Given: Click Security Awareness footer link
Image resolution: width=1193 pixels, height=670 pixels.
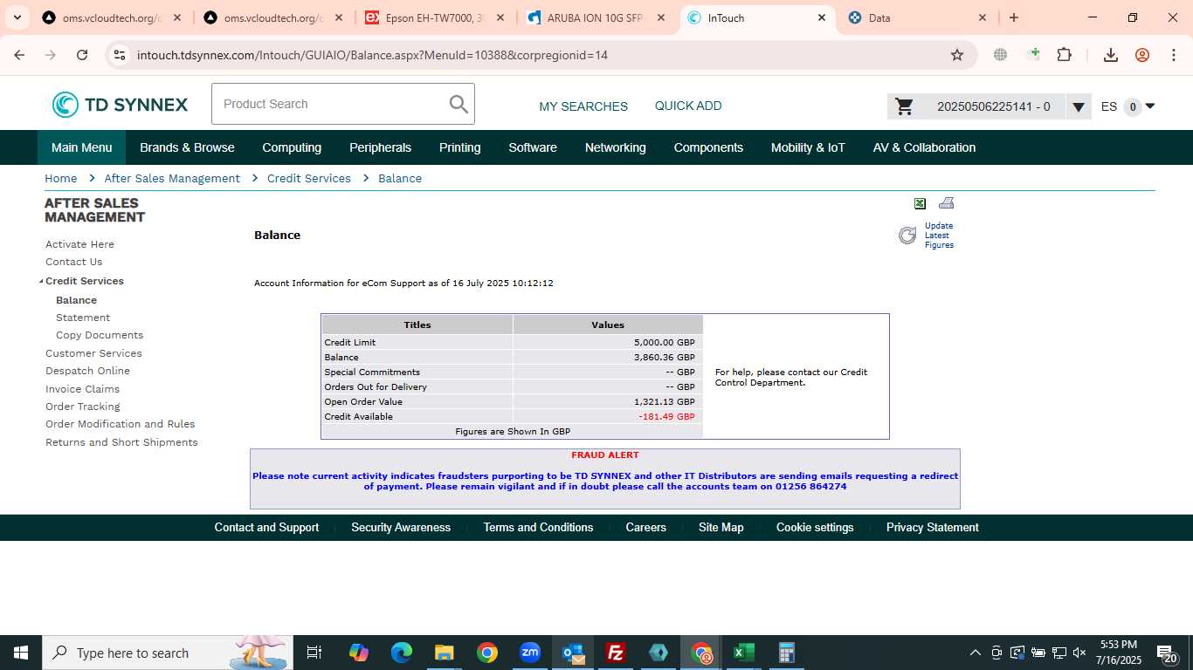Looking at the screenshot, I should [401, 527].
